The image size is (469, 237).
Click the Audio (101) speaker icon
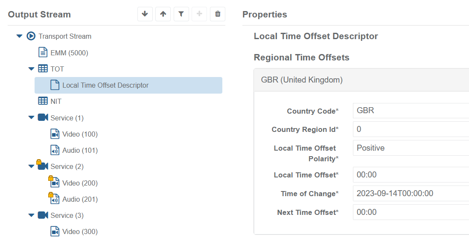55,150
